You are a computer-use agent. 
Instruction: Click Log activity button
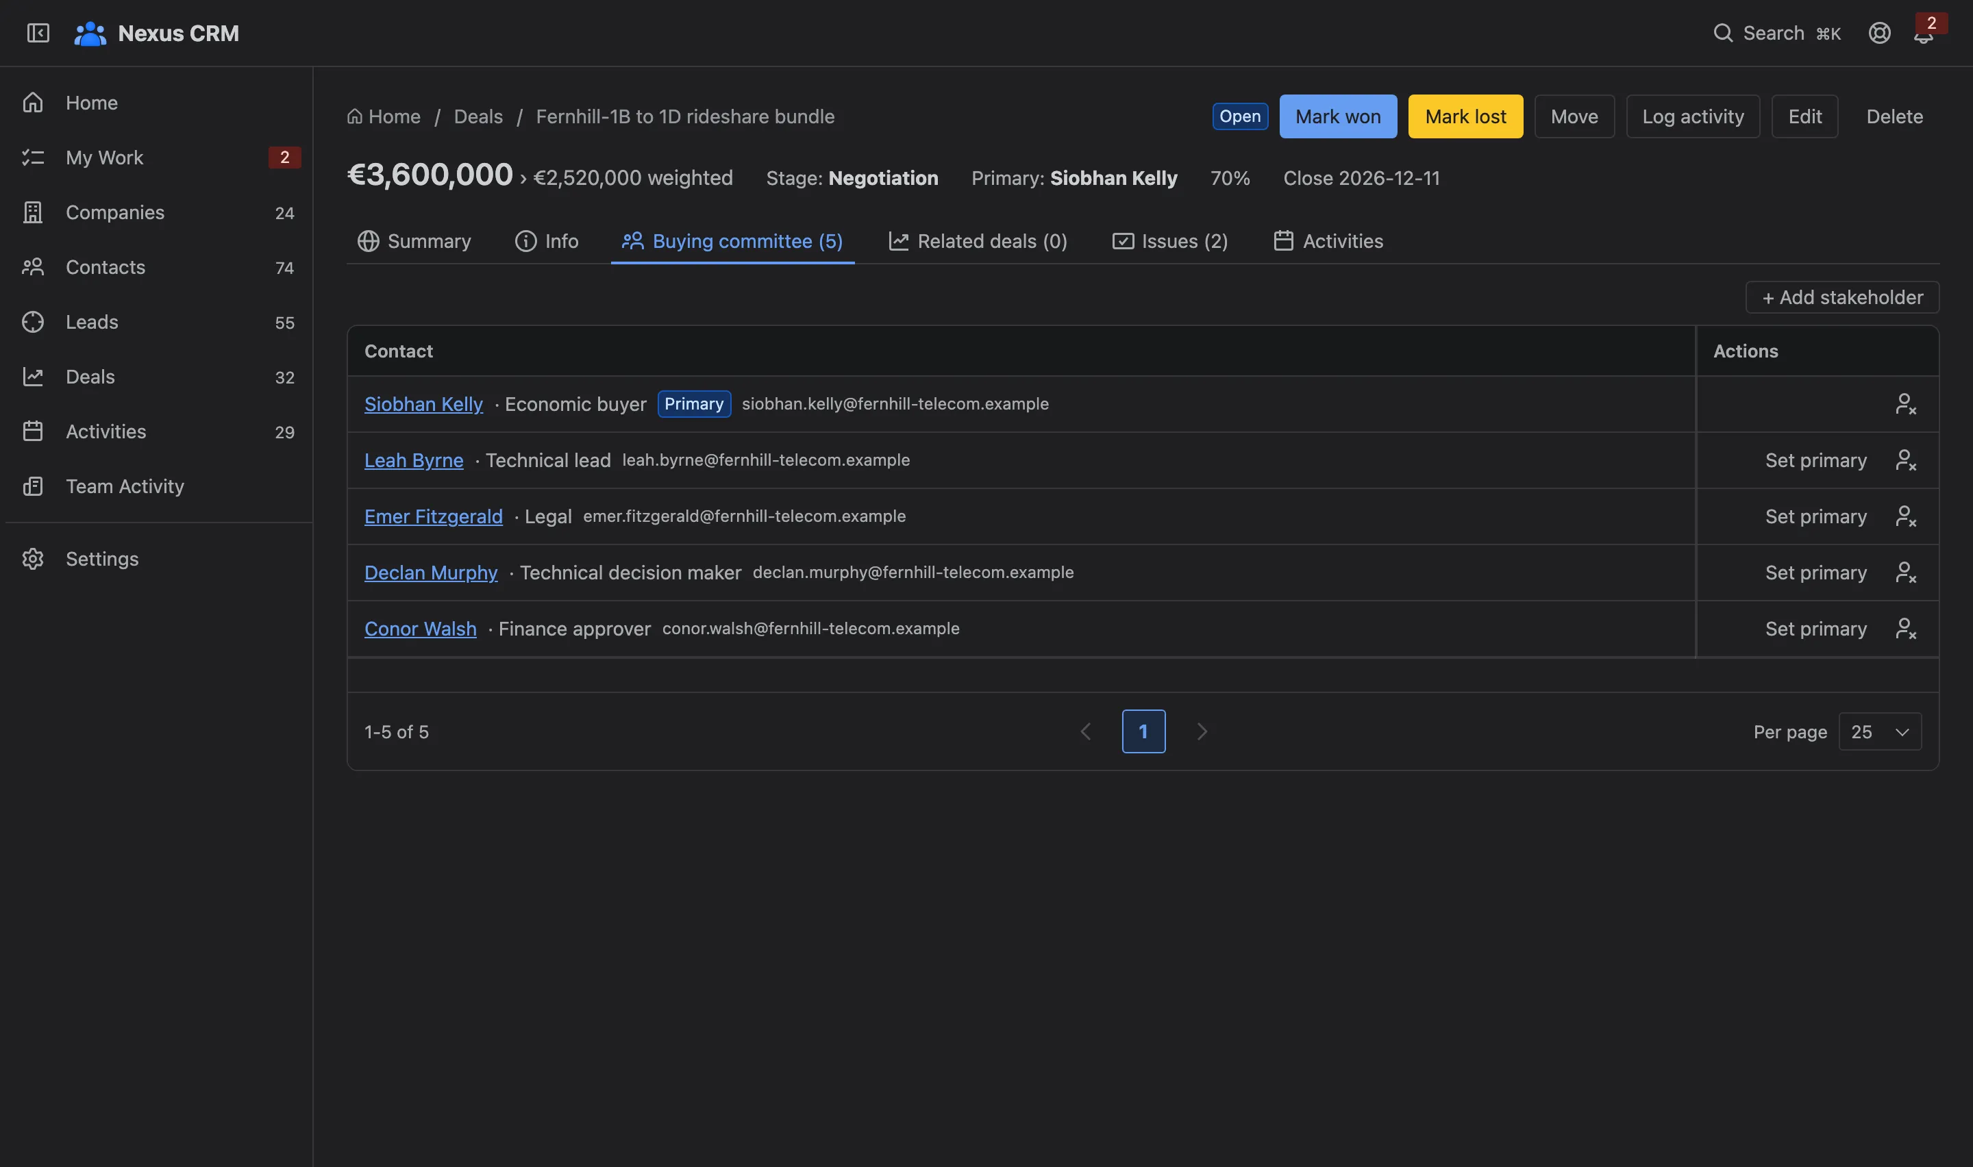(x=1692, y=116)
